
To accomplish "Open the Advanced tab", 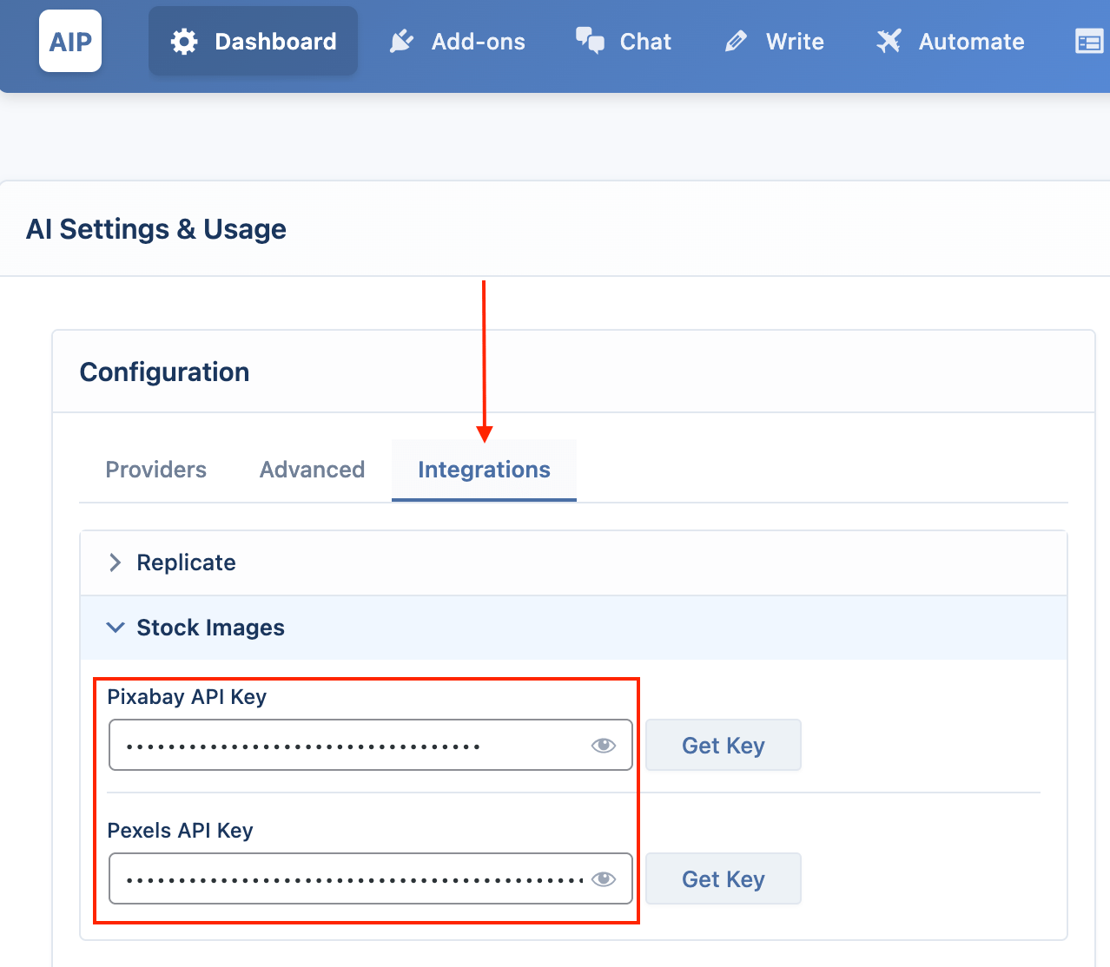I will pos(312,470).
